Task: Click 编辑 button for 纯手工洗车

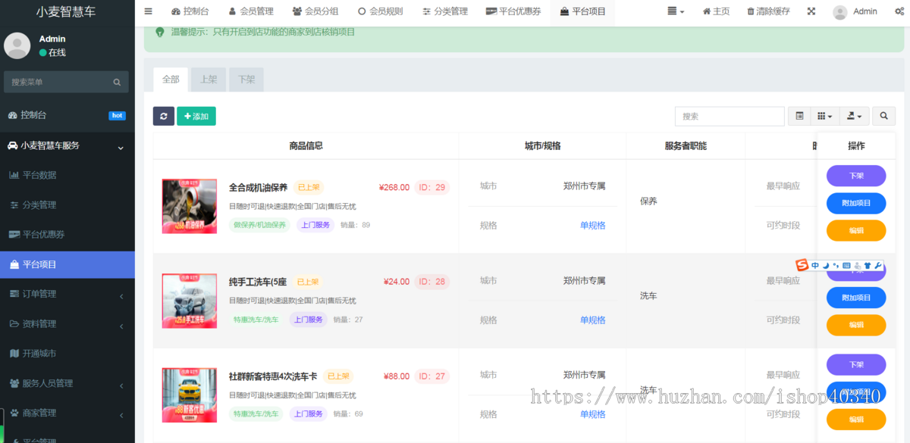Action: 856,325
